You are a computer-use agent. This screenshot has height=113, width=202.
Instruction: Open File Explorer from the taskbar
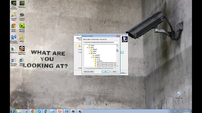(x=19, y=111)
